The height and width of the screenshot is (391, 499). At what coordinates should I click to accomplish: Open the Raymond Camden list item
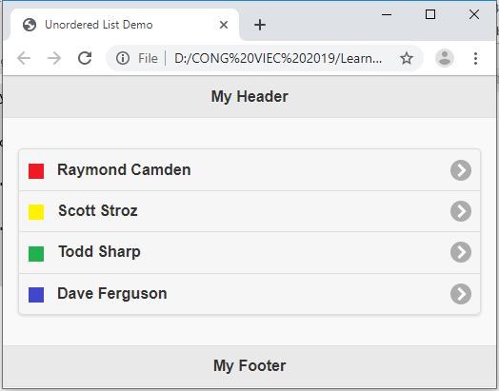click(x=249, y=170)
